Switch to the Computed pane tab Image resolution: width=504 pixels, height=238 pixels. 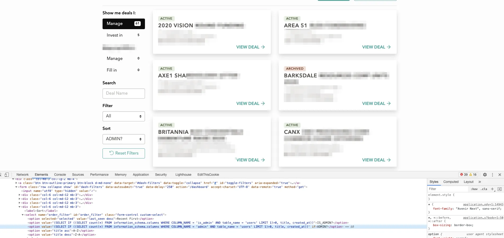[451, 182]
